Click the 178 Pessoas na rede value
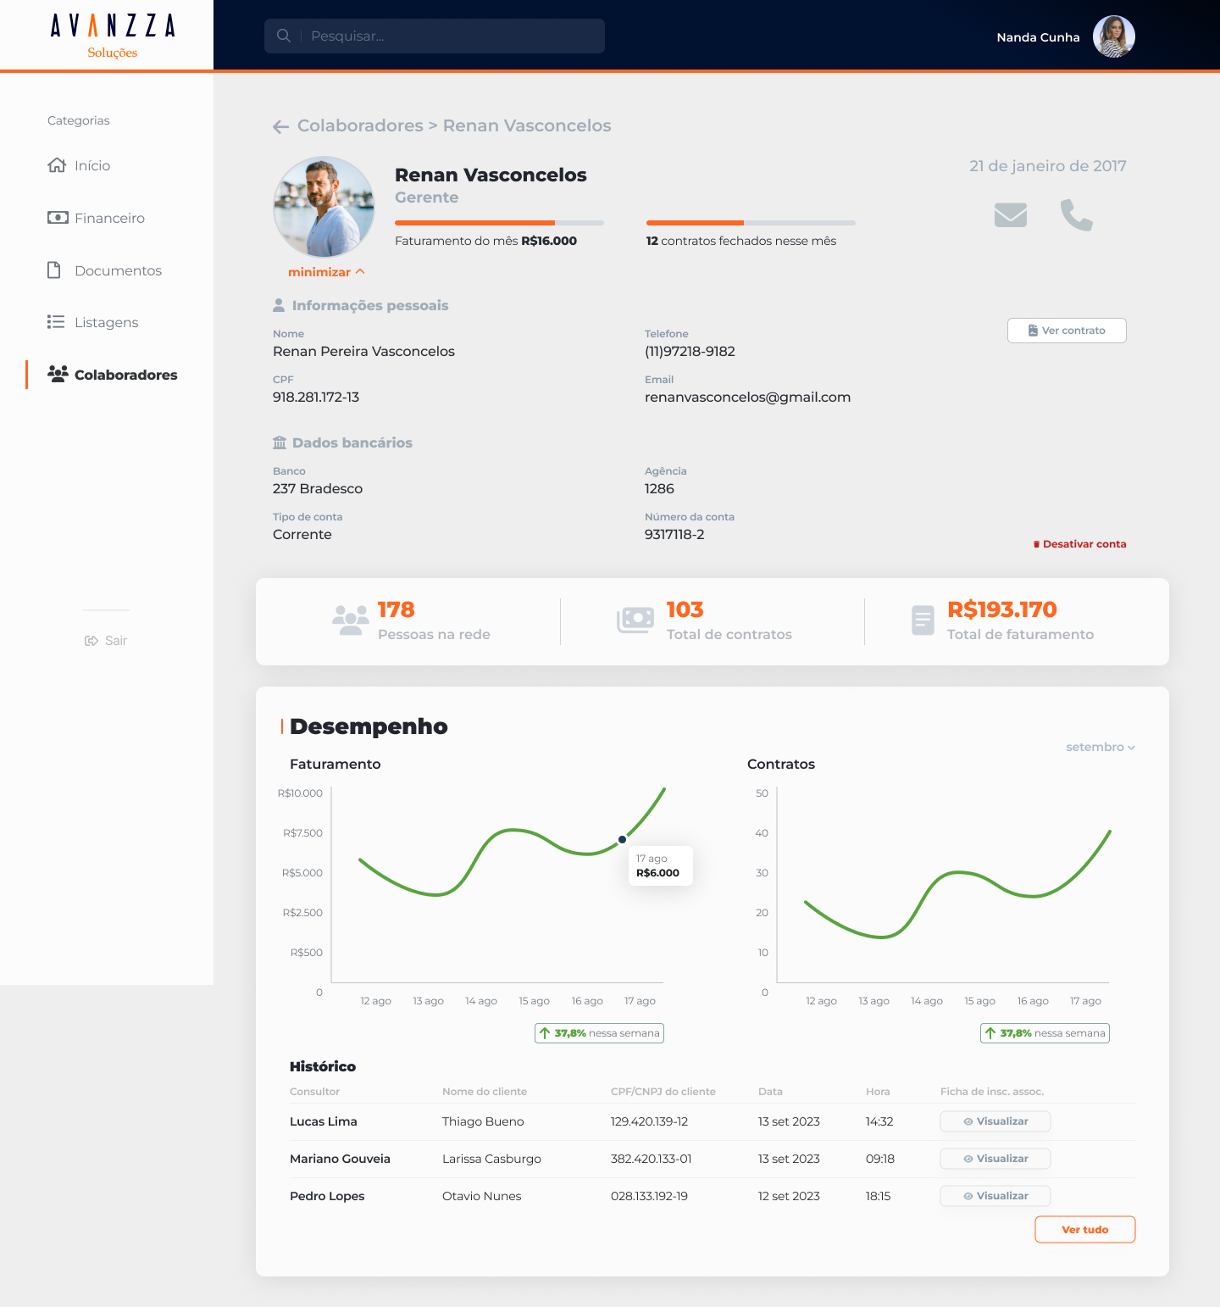1220x1307 pixels. click(396, 609)
